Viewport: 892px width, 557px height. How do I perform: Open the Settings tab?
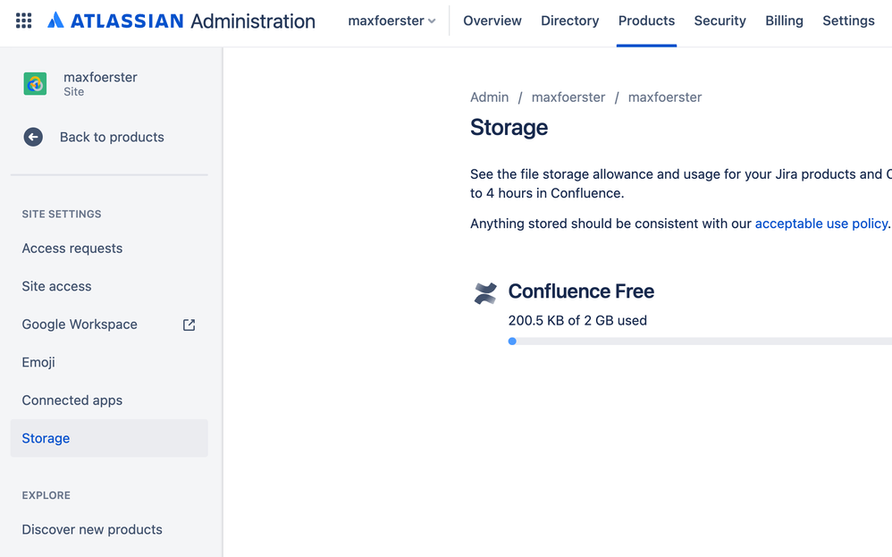[848, 21]
